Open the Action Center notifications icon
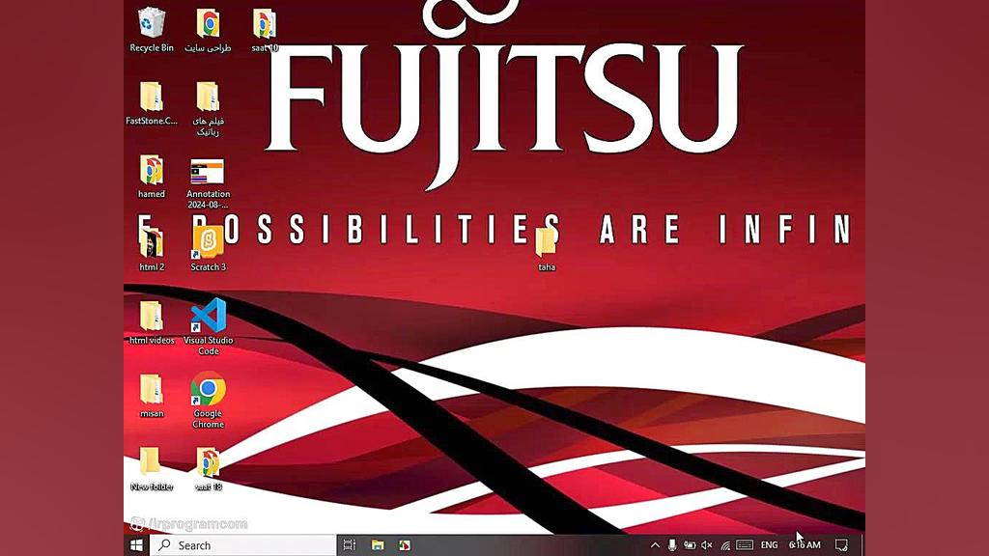This screenshot has width=989, height=556. coord(841,545)
